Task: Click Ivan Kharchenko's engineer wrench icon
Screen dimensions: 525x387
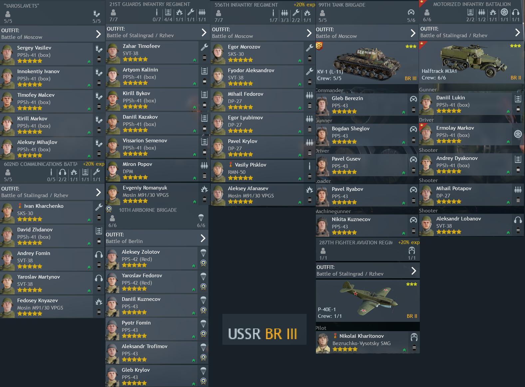Action: coord(99,207)
